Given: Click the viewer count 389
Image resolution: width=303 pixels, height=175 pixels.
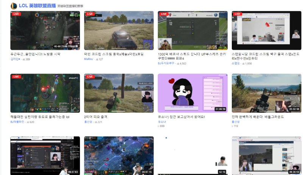Looking at the screenshot, I should click(x=27, y=59).
